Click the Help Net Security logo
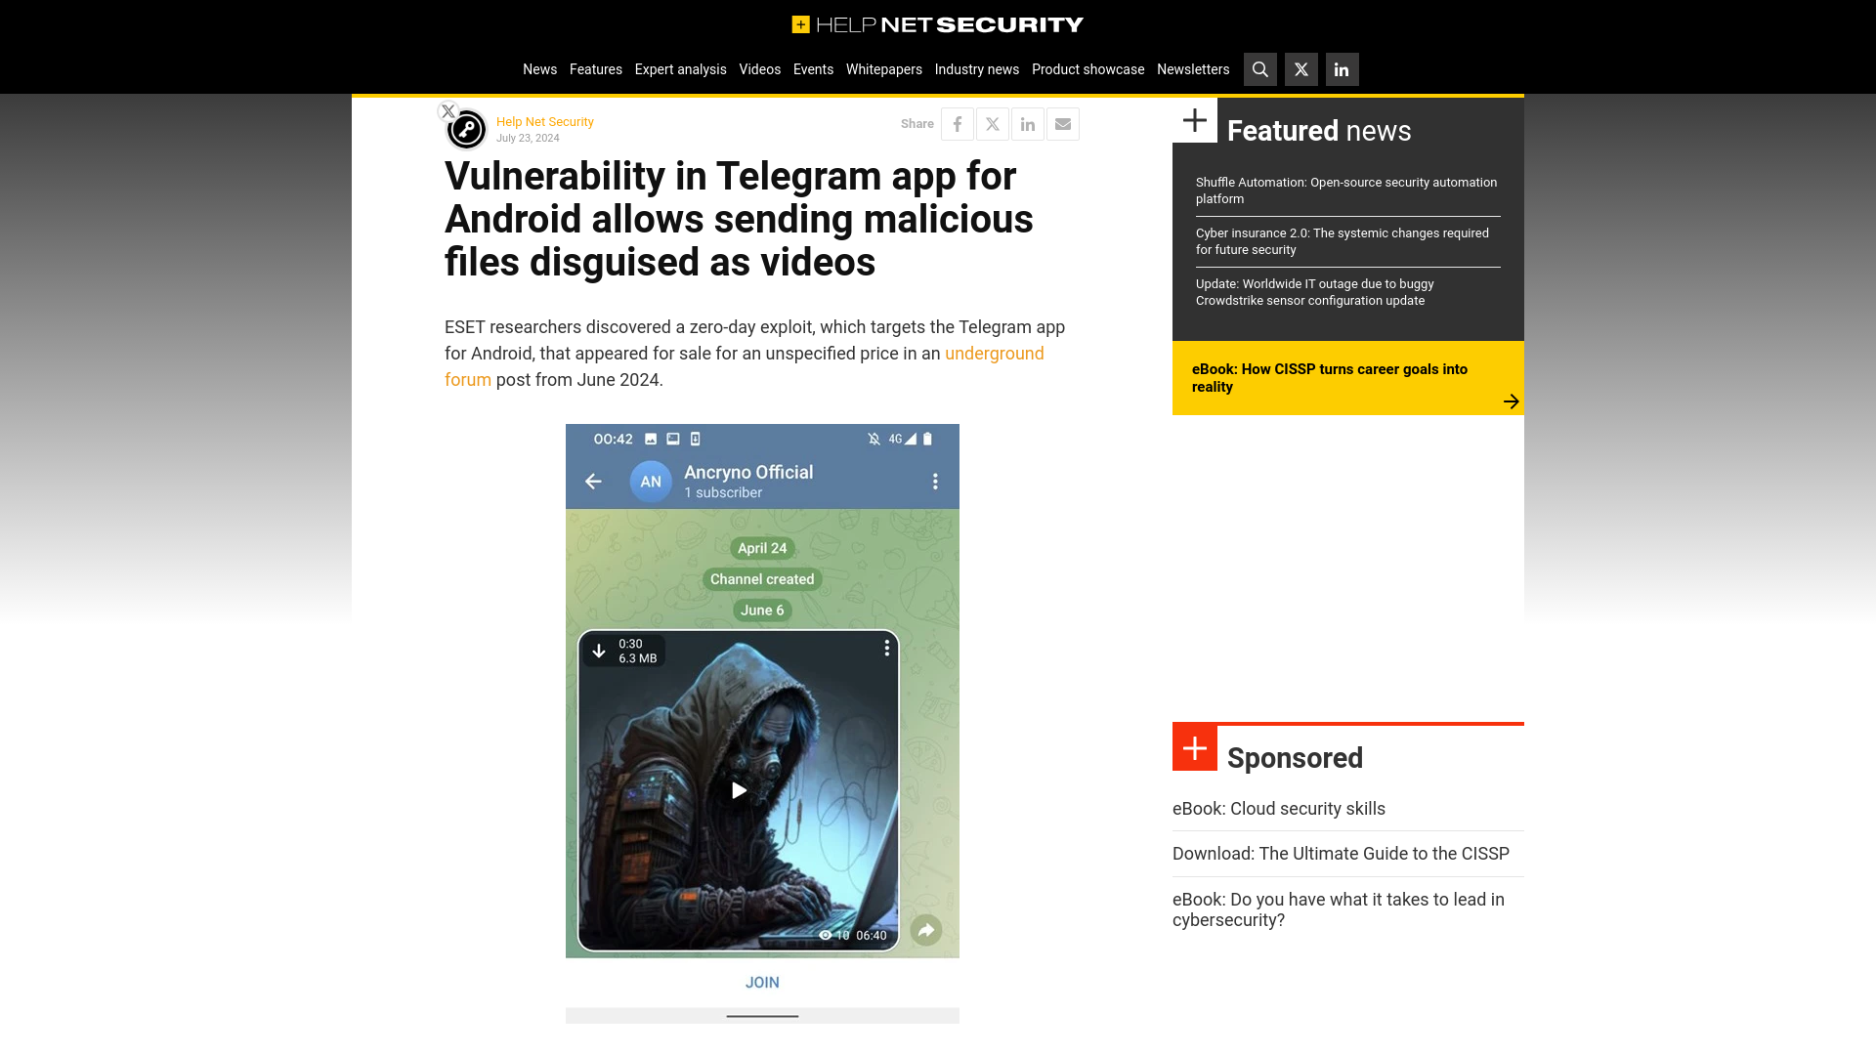The width and height of the screenshot is (1876, 1055). point(937,23)
